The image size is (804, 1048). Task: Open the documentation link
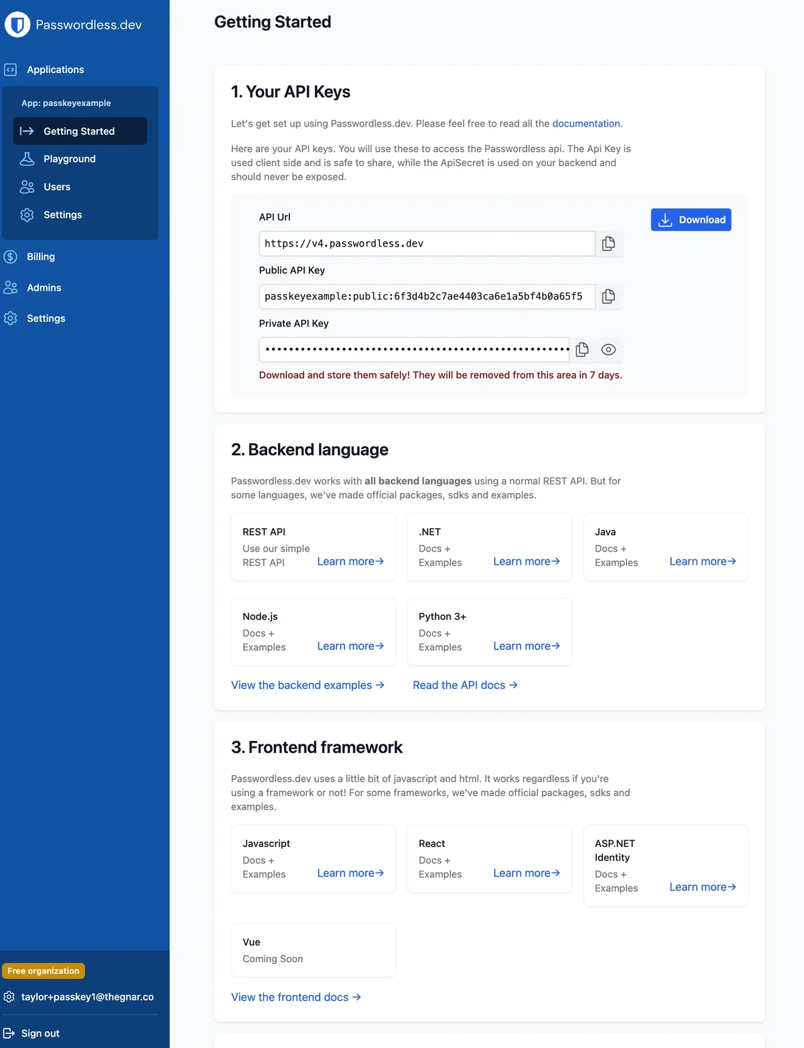tap(586, 124)
